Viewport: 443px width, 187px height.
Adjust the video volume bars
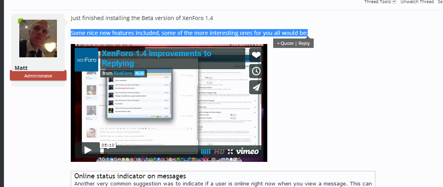tap(206, 152)
